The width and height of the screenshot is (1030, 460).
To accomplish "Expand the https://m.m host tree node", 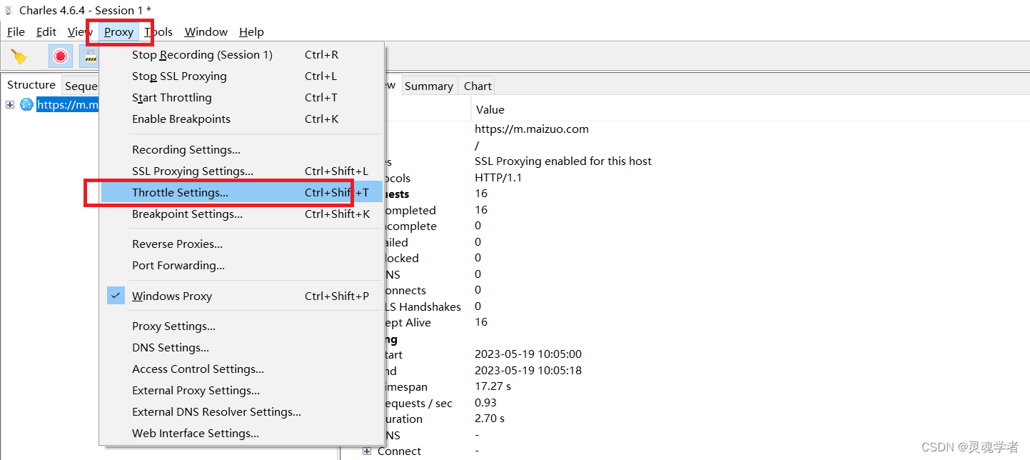I will click(10, 105).
